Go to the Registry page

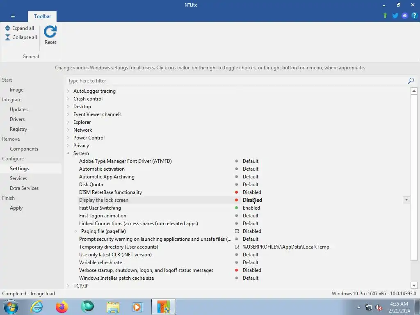click(18, 129)
